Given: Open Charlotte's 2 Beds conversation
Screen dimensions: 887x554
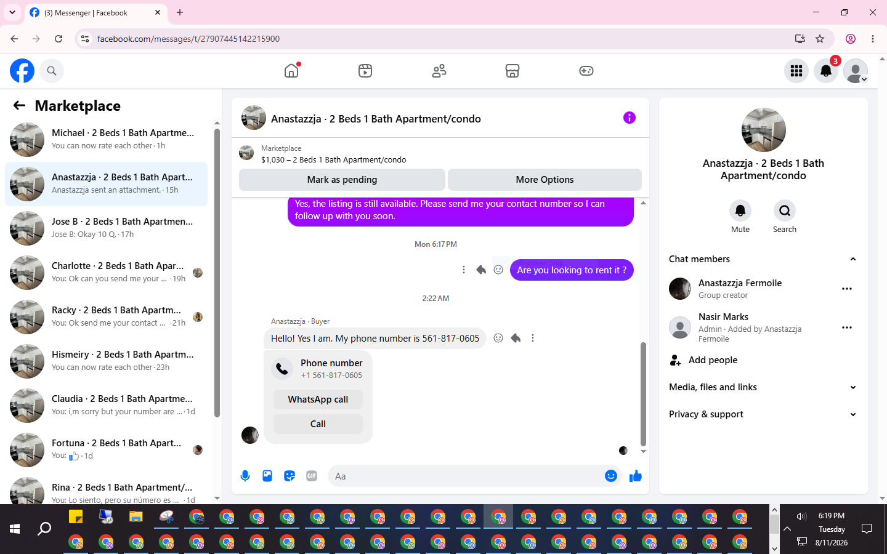Looking at the screenshot, I should tap(106, 273).
